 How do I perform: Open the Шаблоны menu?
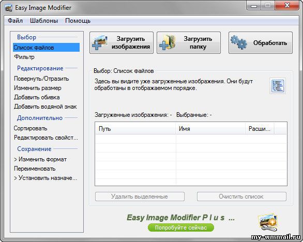(44, 21)
